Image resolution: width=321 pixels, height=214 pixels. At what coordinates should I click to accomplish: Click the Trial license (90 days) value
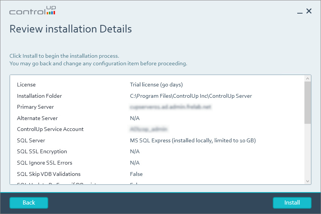tap(156, 85)
